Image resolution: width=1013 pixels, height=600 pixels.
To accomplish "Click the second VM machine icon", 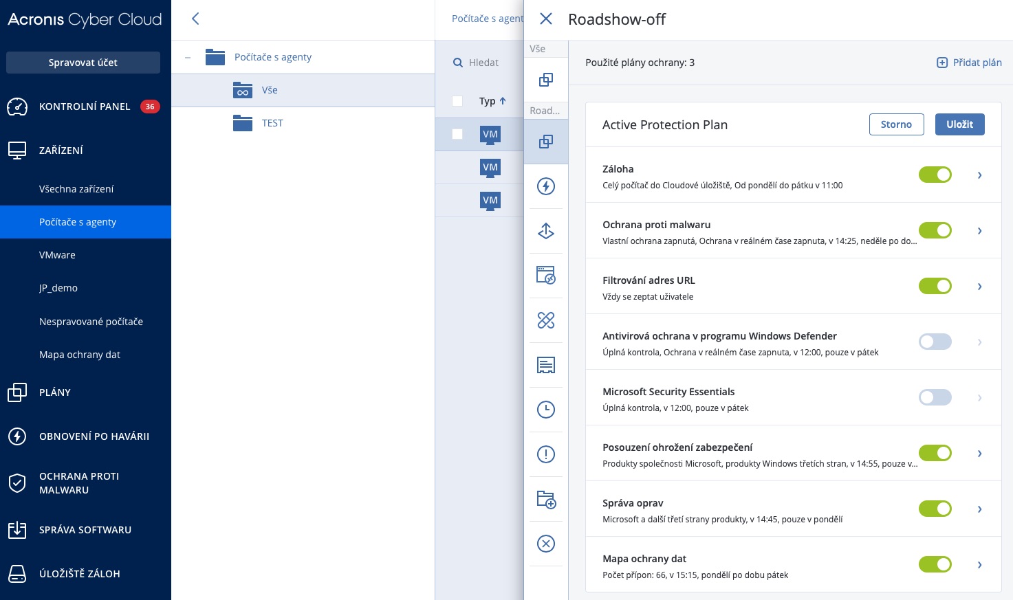I will click(490, 168).
